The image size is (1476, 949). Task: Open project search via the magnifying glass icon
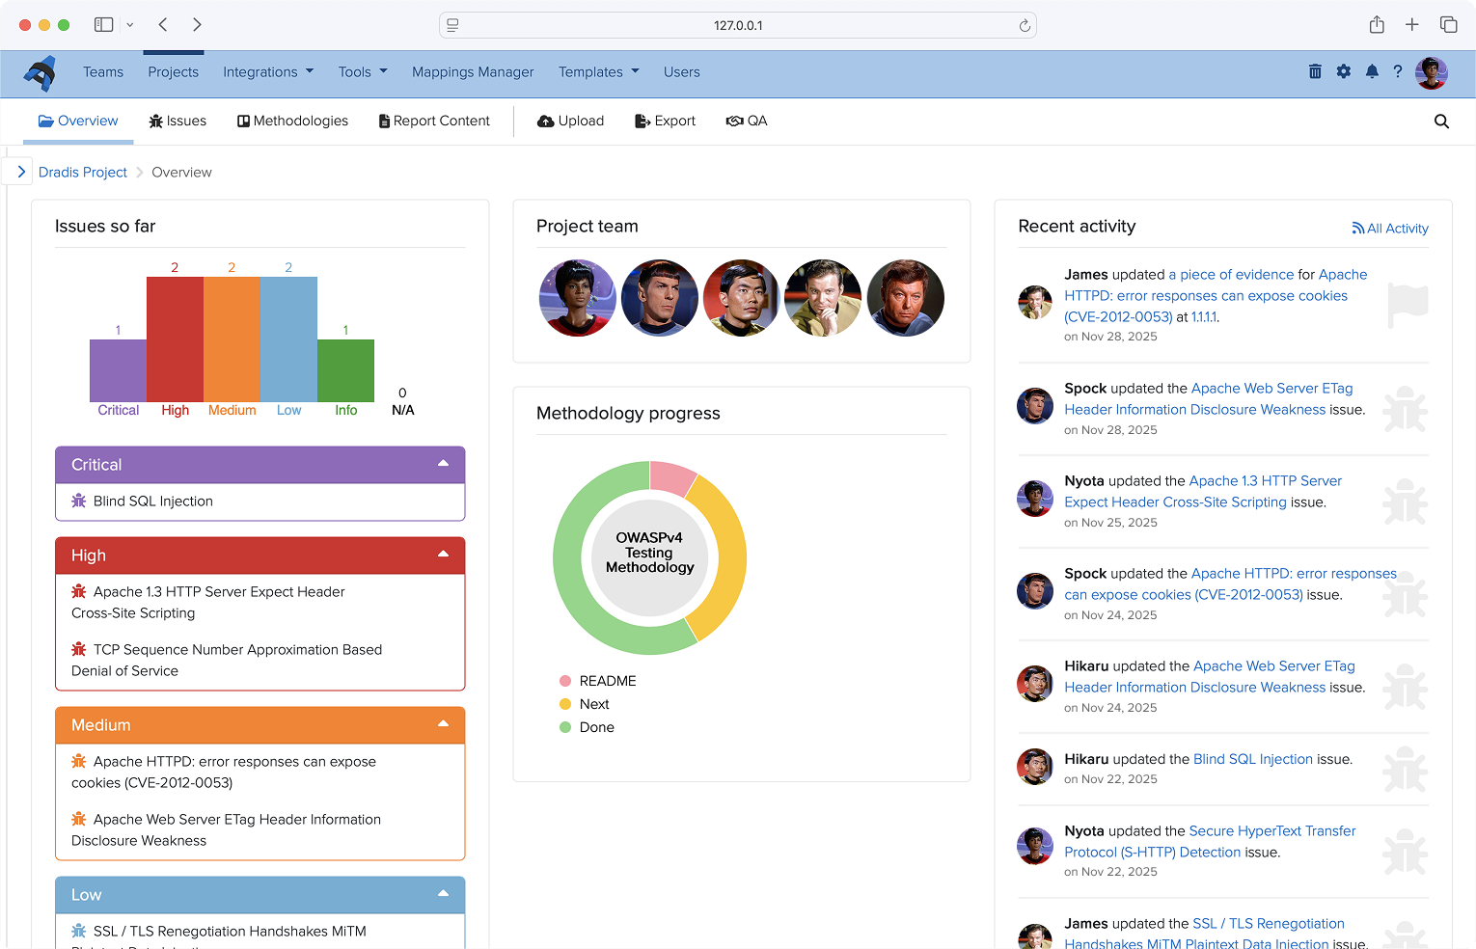point(1441,122)
